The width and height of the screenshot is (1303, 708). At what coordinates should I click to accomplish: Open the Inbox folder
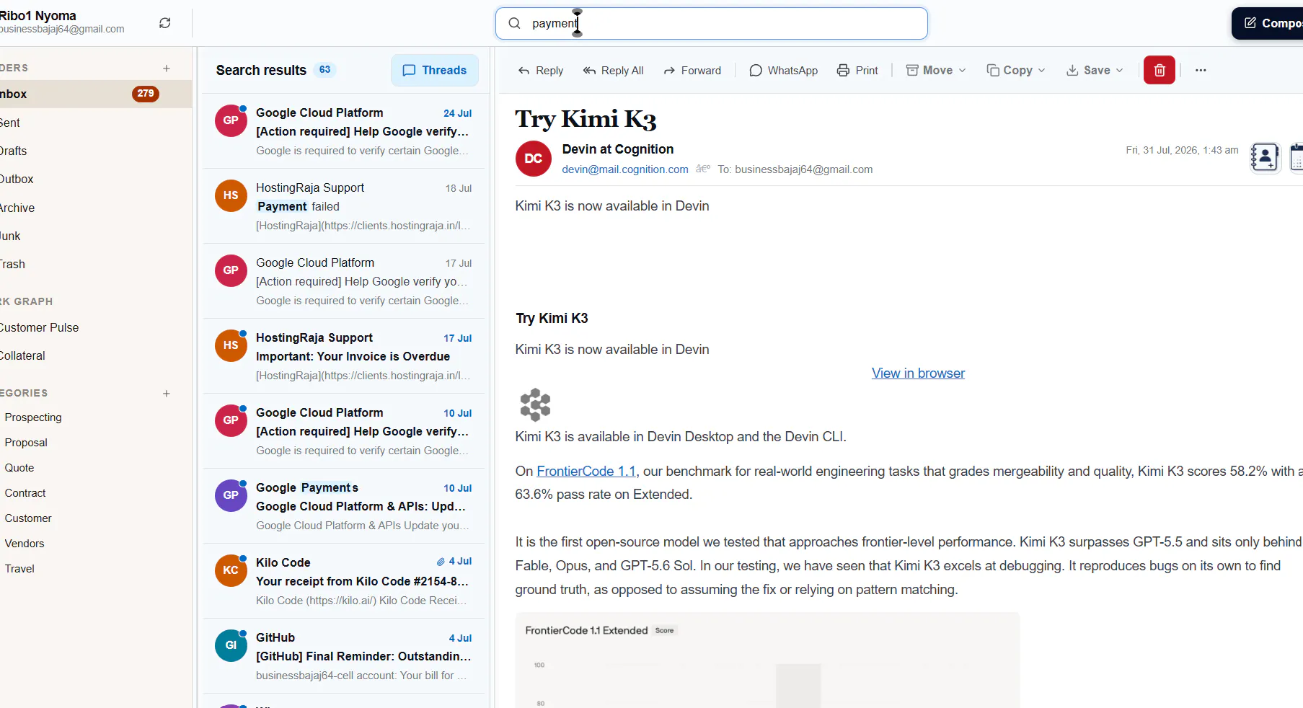[96, 94]
